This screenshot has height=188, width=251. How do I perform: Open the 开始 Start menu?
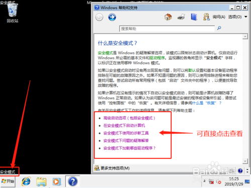(x=8, y=181)
